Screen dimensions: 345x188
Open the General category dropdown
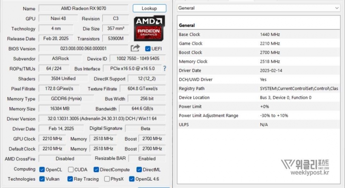click(258, 8)
